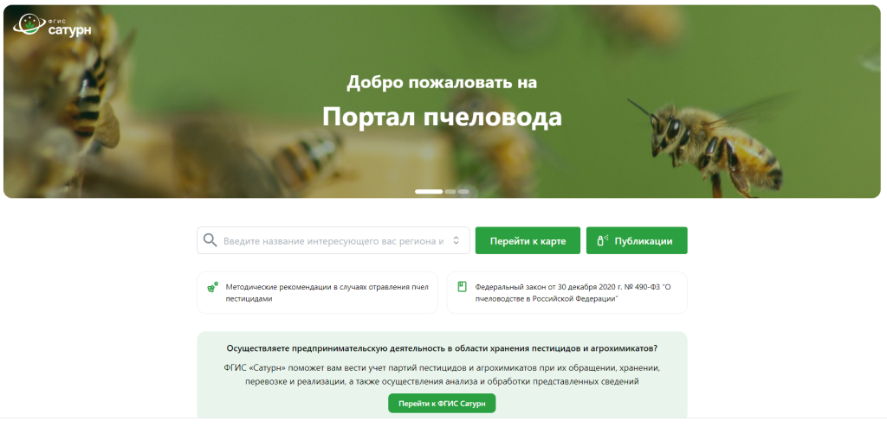Click Перейти к ФГИС Сатурн button
The height and width of the screenshot is (427, 887).
[442, 404]
